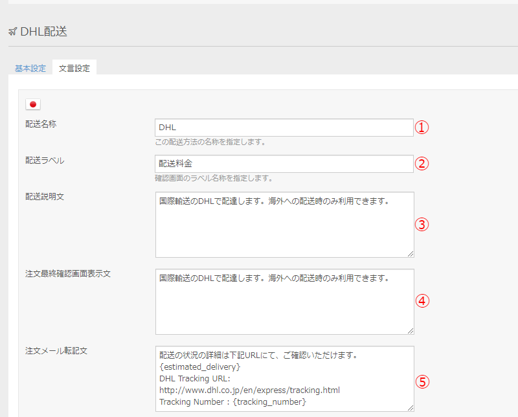Switch to the 基本設定 tab

[x=30, y=68]
